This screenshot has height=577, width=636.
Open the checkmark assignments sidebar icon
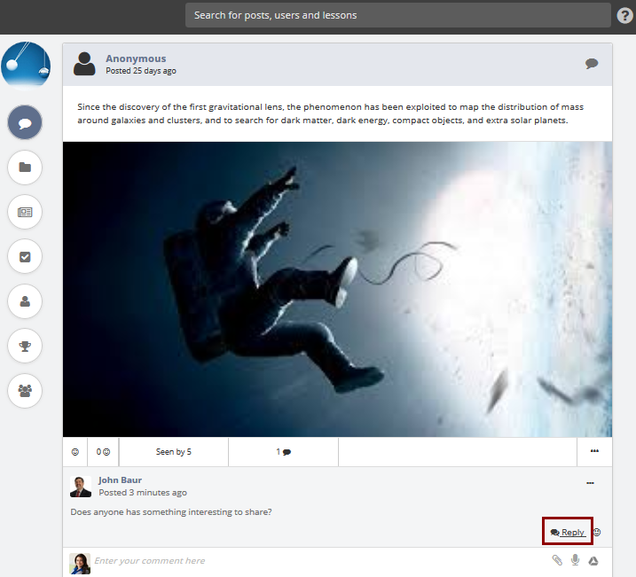[x=25, y=256]
